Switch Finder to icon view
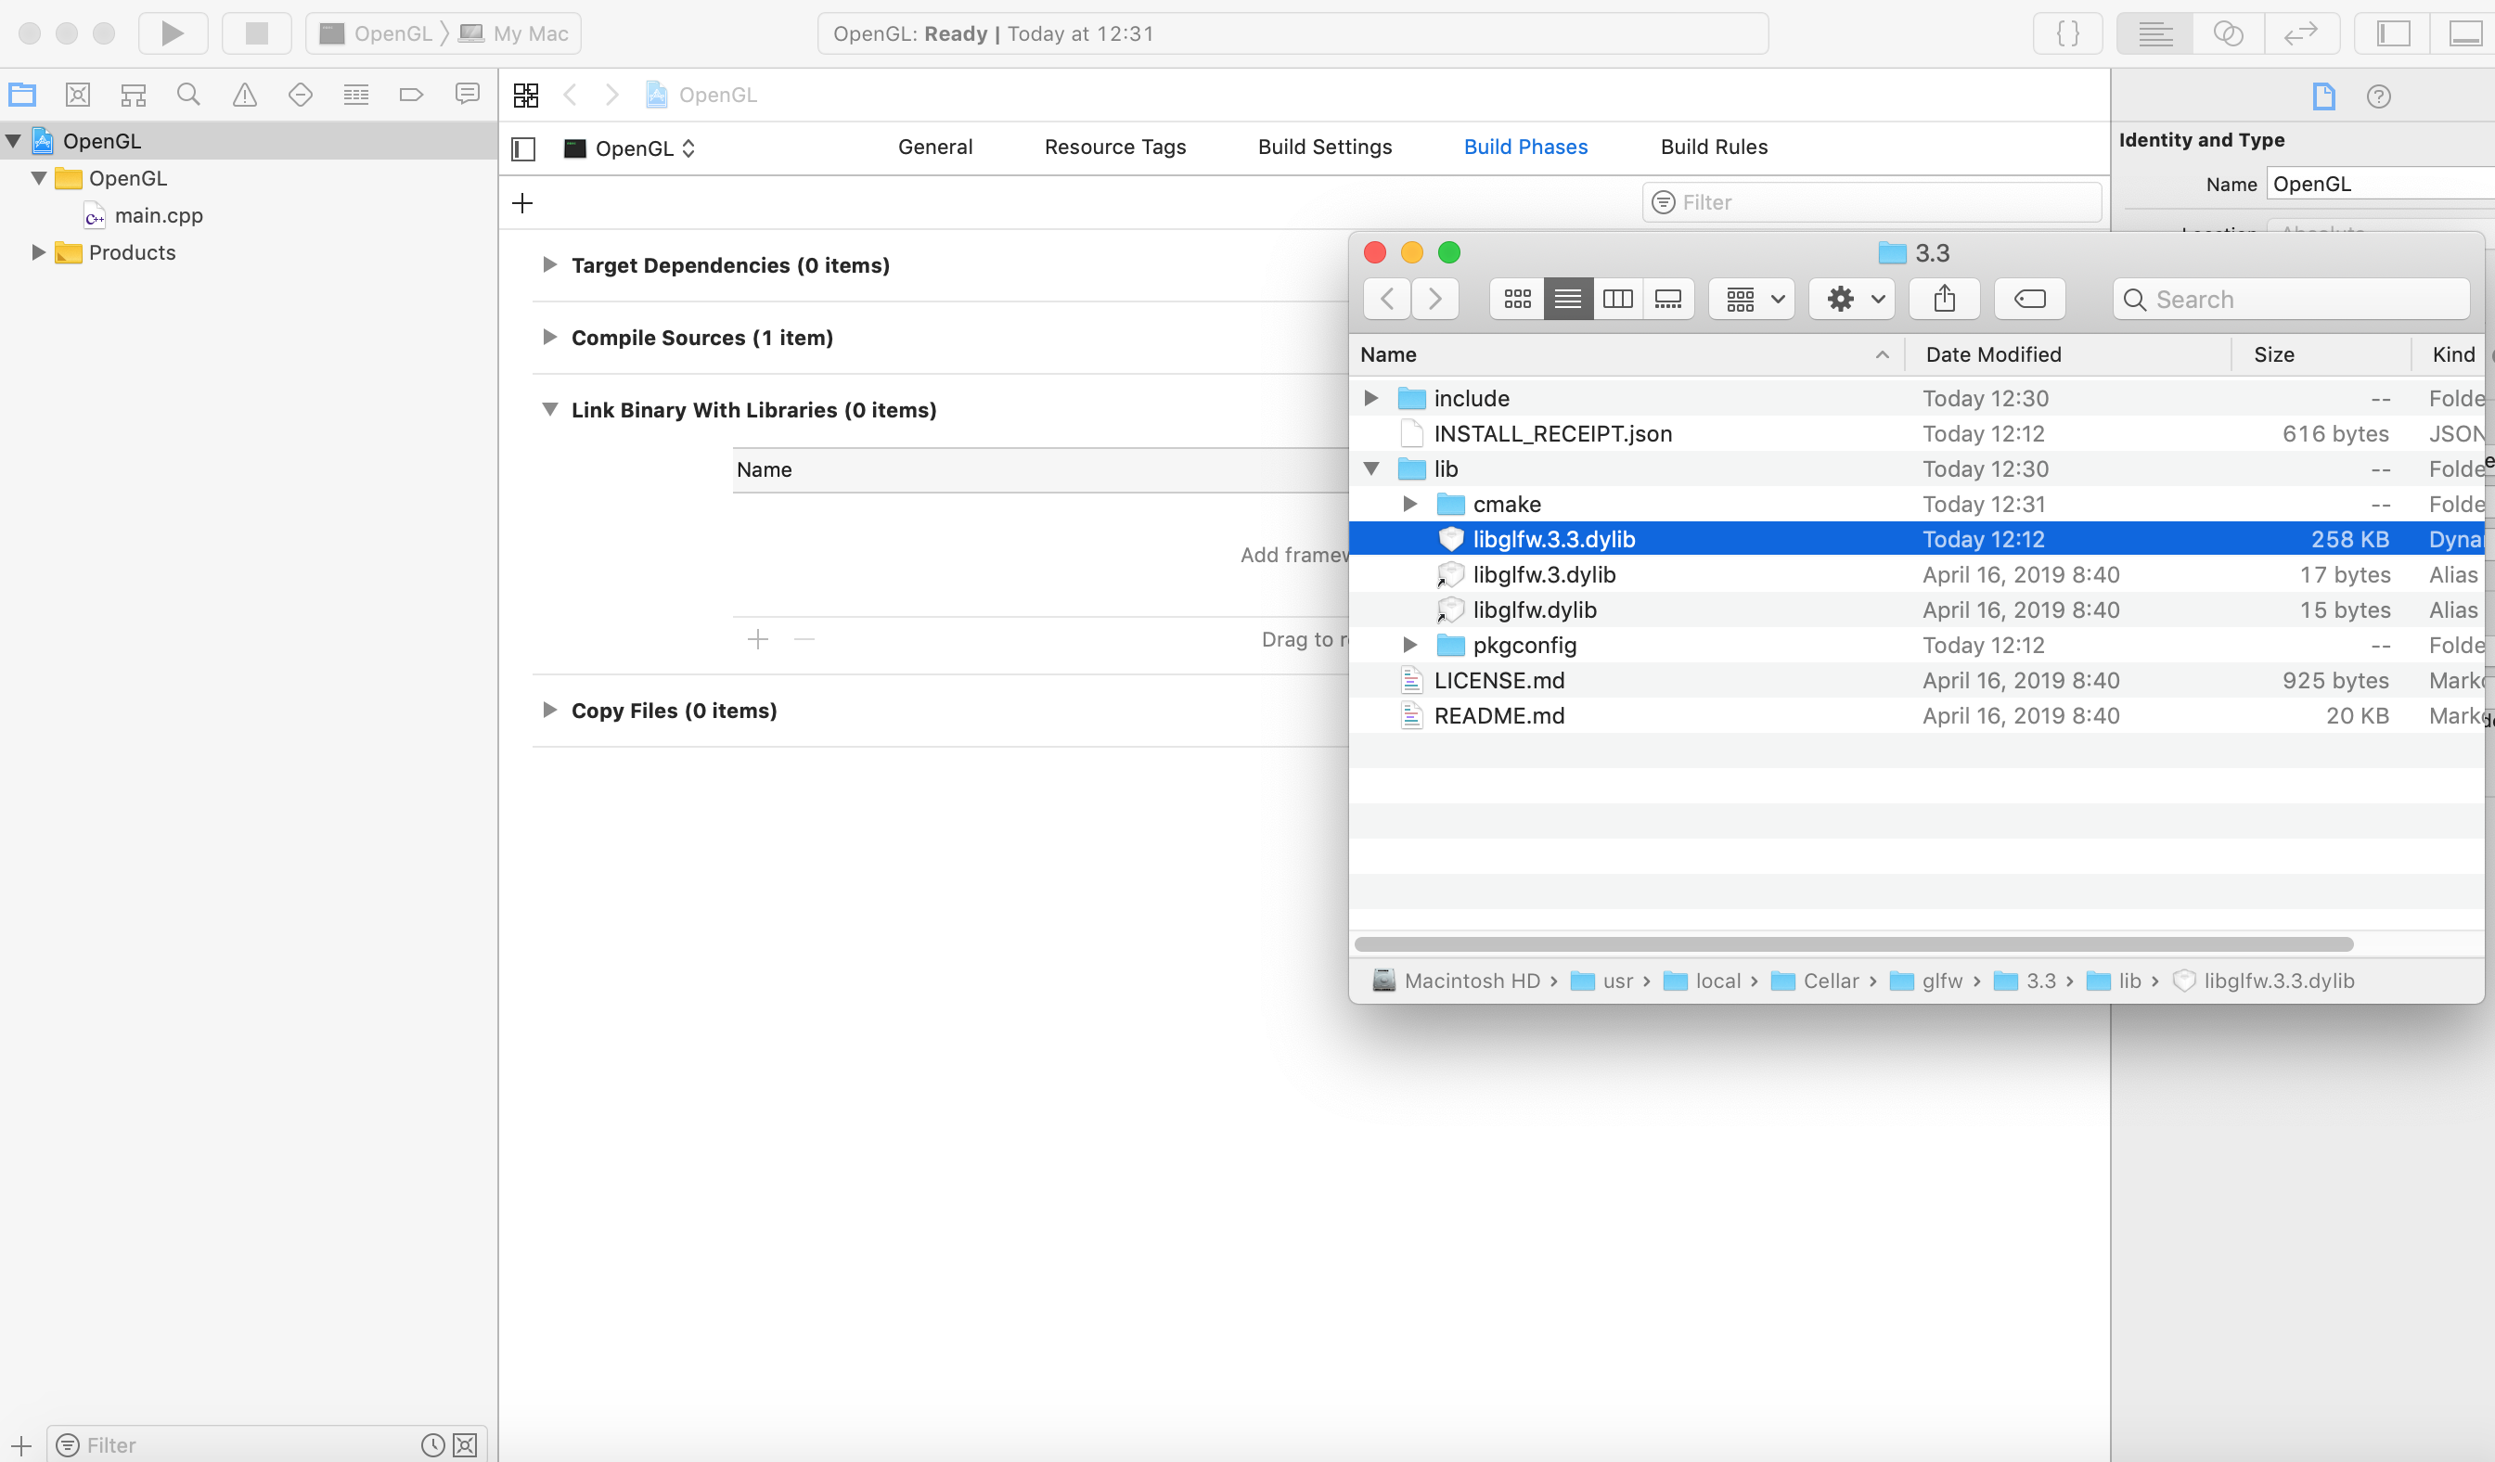2495x1462 pixels. point(1516,298)
